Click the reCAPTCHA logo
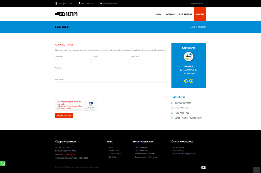Screen dimensions: 261x173 click(91, 104)
